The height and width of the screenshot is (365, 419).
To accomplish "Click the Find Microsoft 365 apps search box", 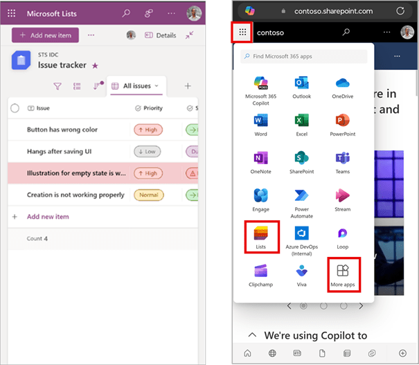I will [305, 55].
